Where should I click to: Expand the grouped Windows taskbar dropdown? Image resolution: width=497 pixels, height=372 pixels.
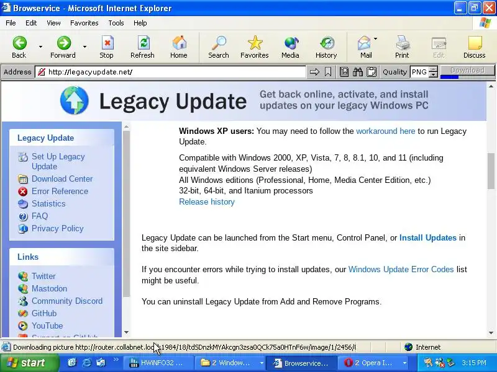click(262, 363)
